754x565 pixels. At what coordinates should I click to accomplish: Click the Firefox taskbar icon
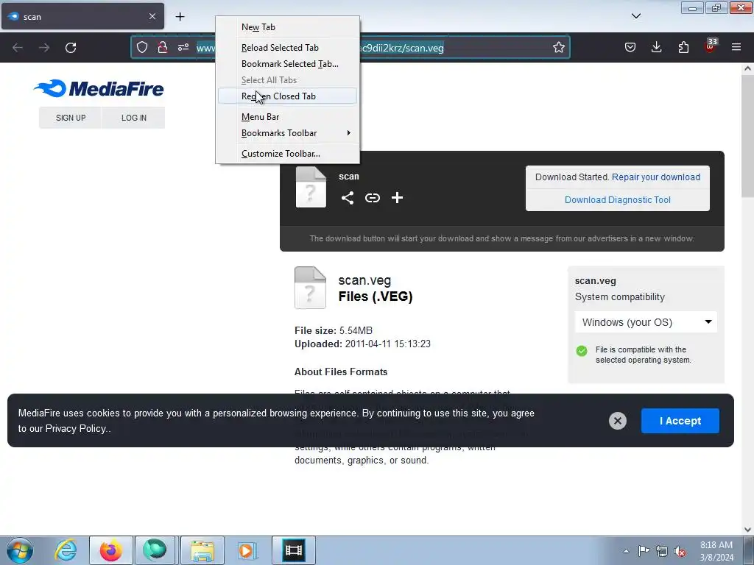click(x=110, y=550)
